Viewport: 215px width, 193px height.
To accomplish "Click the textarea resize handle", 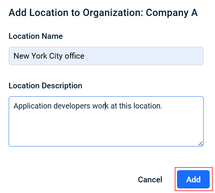I will click(x=200, y=144).
